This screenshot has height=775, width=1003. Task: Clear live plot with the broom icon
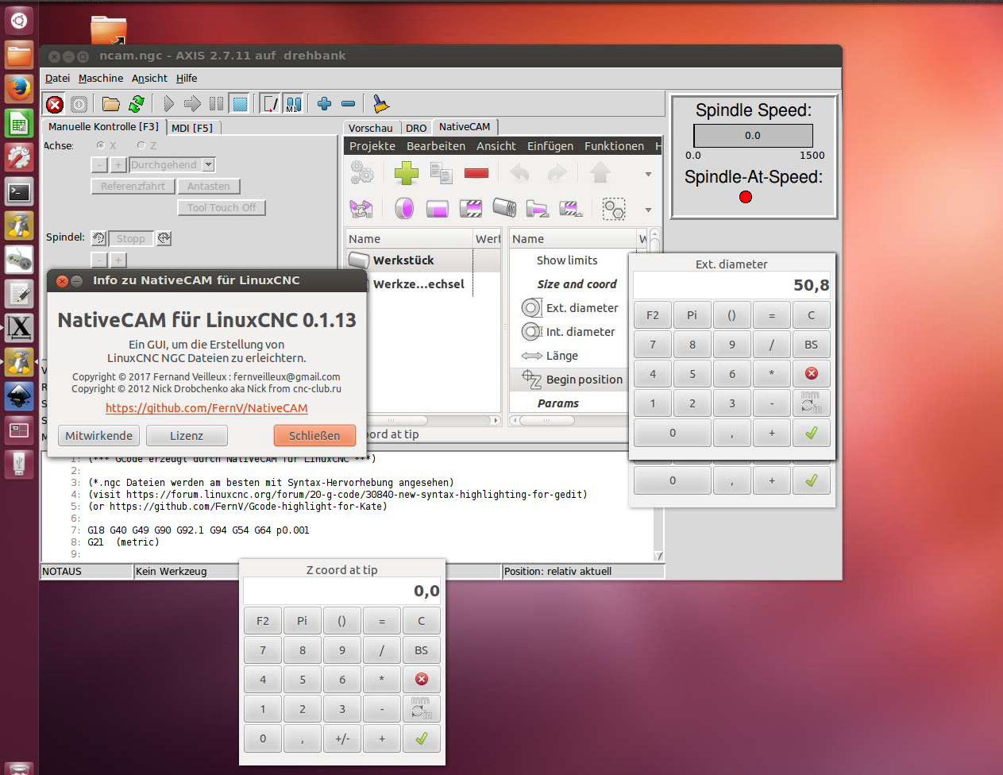tap(381, 104)
